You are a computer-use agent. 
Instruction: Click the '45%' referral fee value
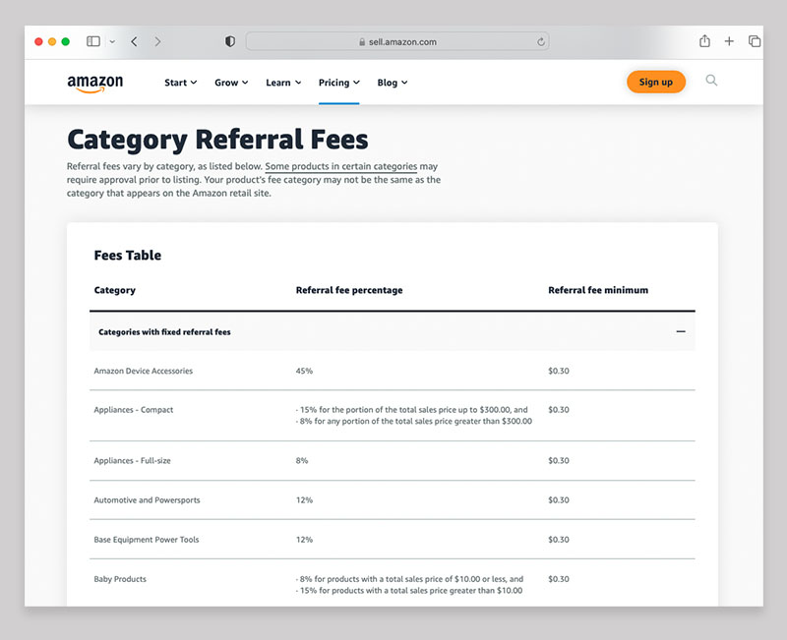click(304, 372)
